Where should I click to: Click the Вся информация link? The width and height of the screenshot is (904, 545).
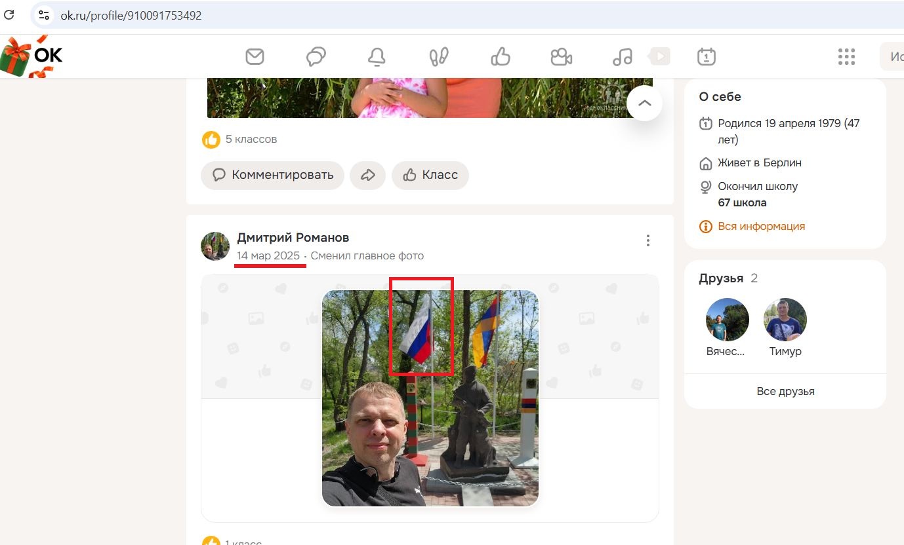(x=761, y=226)
